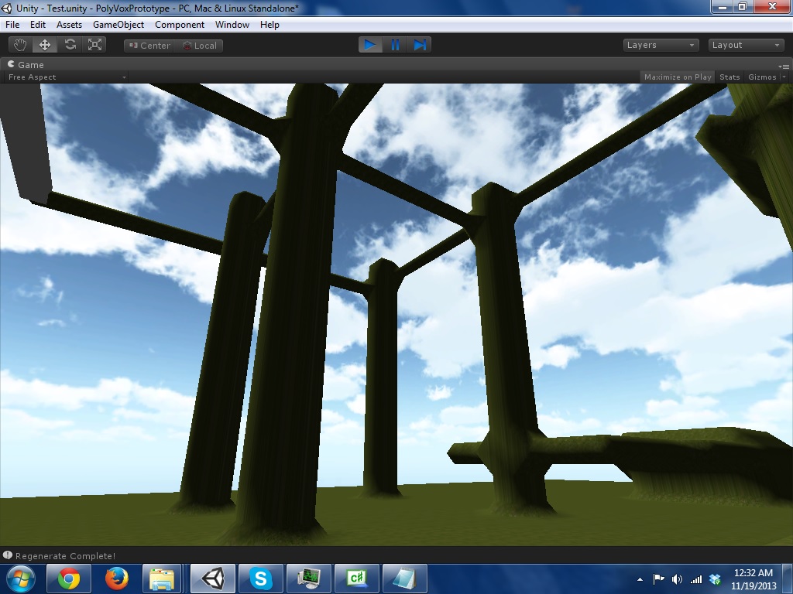This screenshot has height=594, width=793.
Task: Open the GameObject menu
Action: [118, 25]
